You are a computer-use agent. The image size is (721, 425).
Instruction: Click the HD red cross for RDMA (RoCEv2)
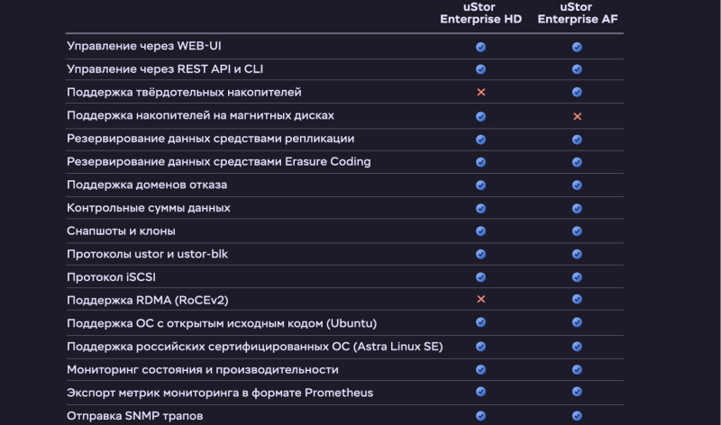tap(481, 299)
